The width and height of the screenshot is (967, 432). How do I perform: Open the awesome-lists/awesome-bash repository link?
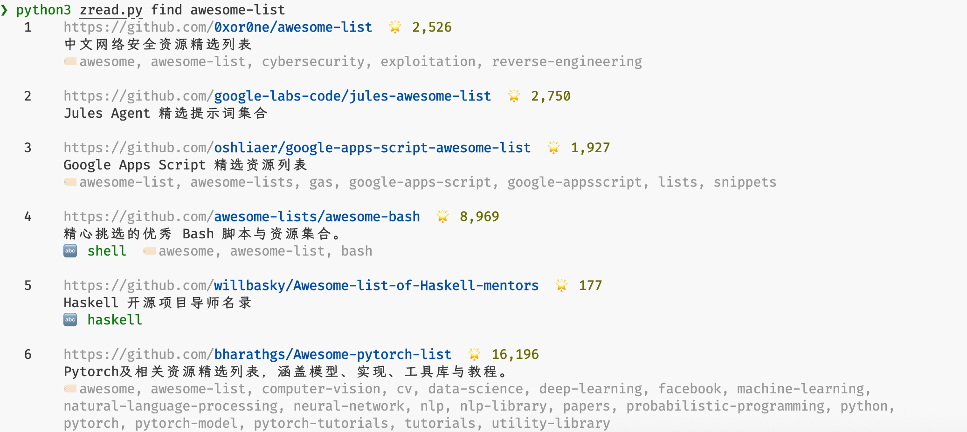(x=317, y=216)
